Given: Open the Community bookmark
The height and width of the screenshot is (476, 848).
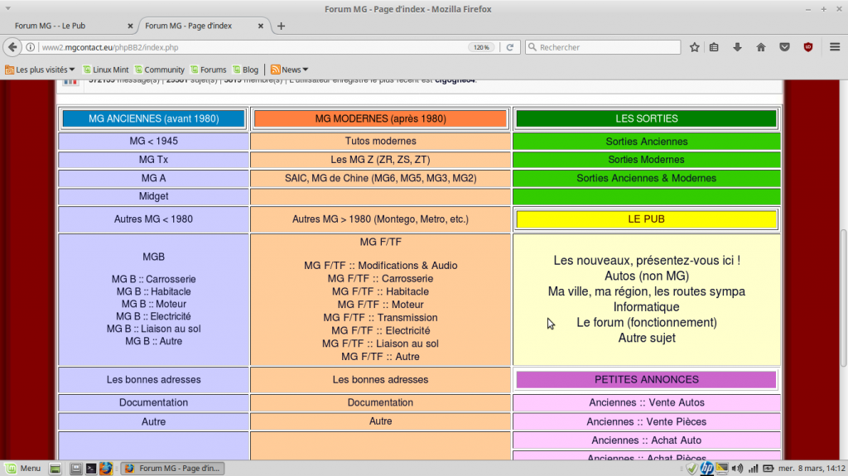Looking at the screenshot, I should click(160, 70).
